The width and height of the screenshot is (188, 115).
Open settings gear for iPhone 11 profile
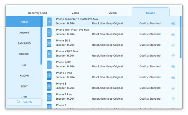click(x=173, y=34)
